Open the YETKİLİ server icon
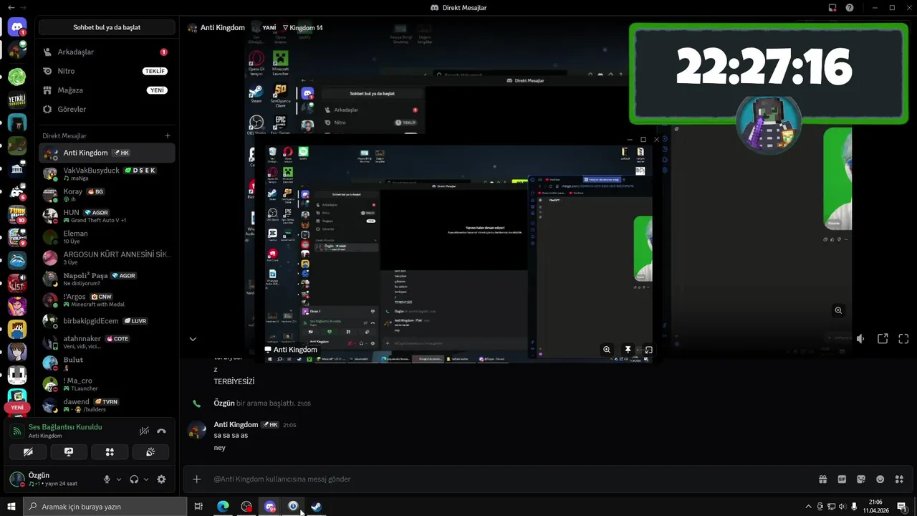Image resolution: width=917 pixels, height=516 pixels. coord(17,100)
